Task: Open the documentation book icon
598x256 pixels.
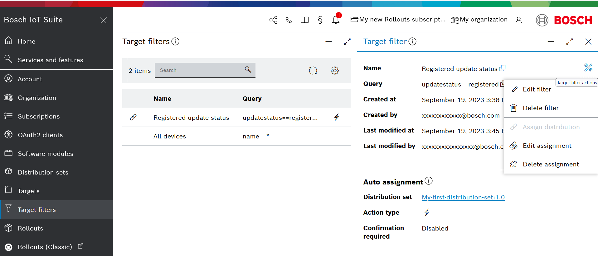Action: coord(304,20)
